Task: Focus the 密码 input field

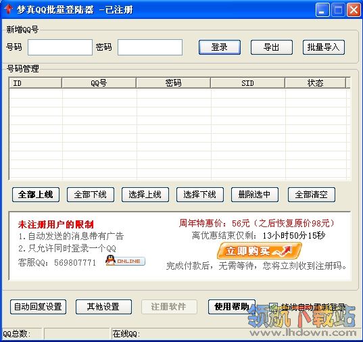Action: click(x=150, y=47)
